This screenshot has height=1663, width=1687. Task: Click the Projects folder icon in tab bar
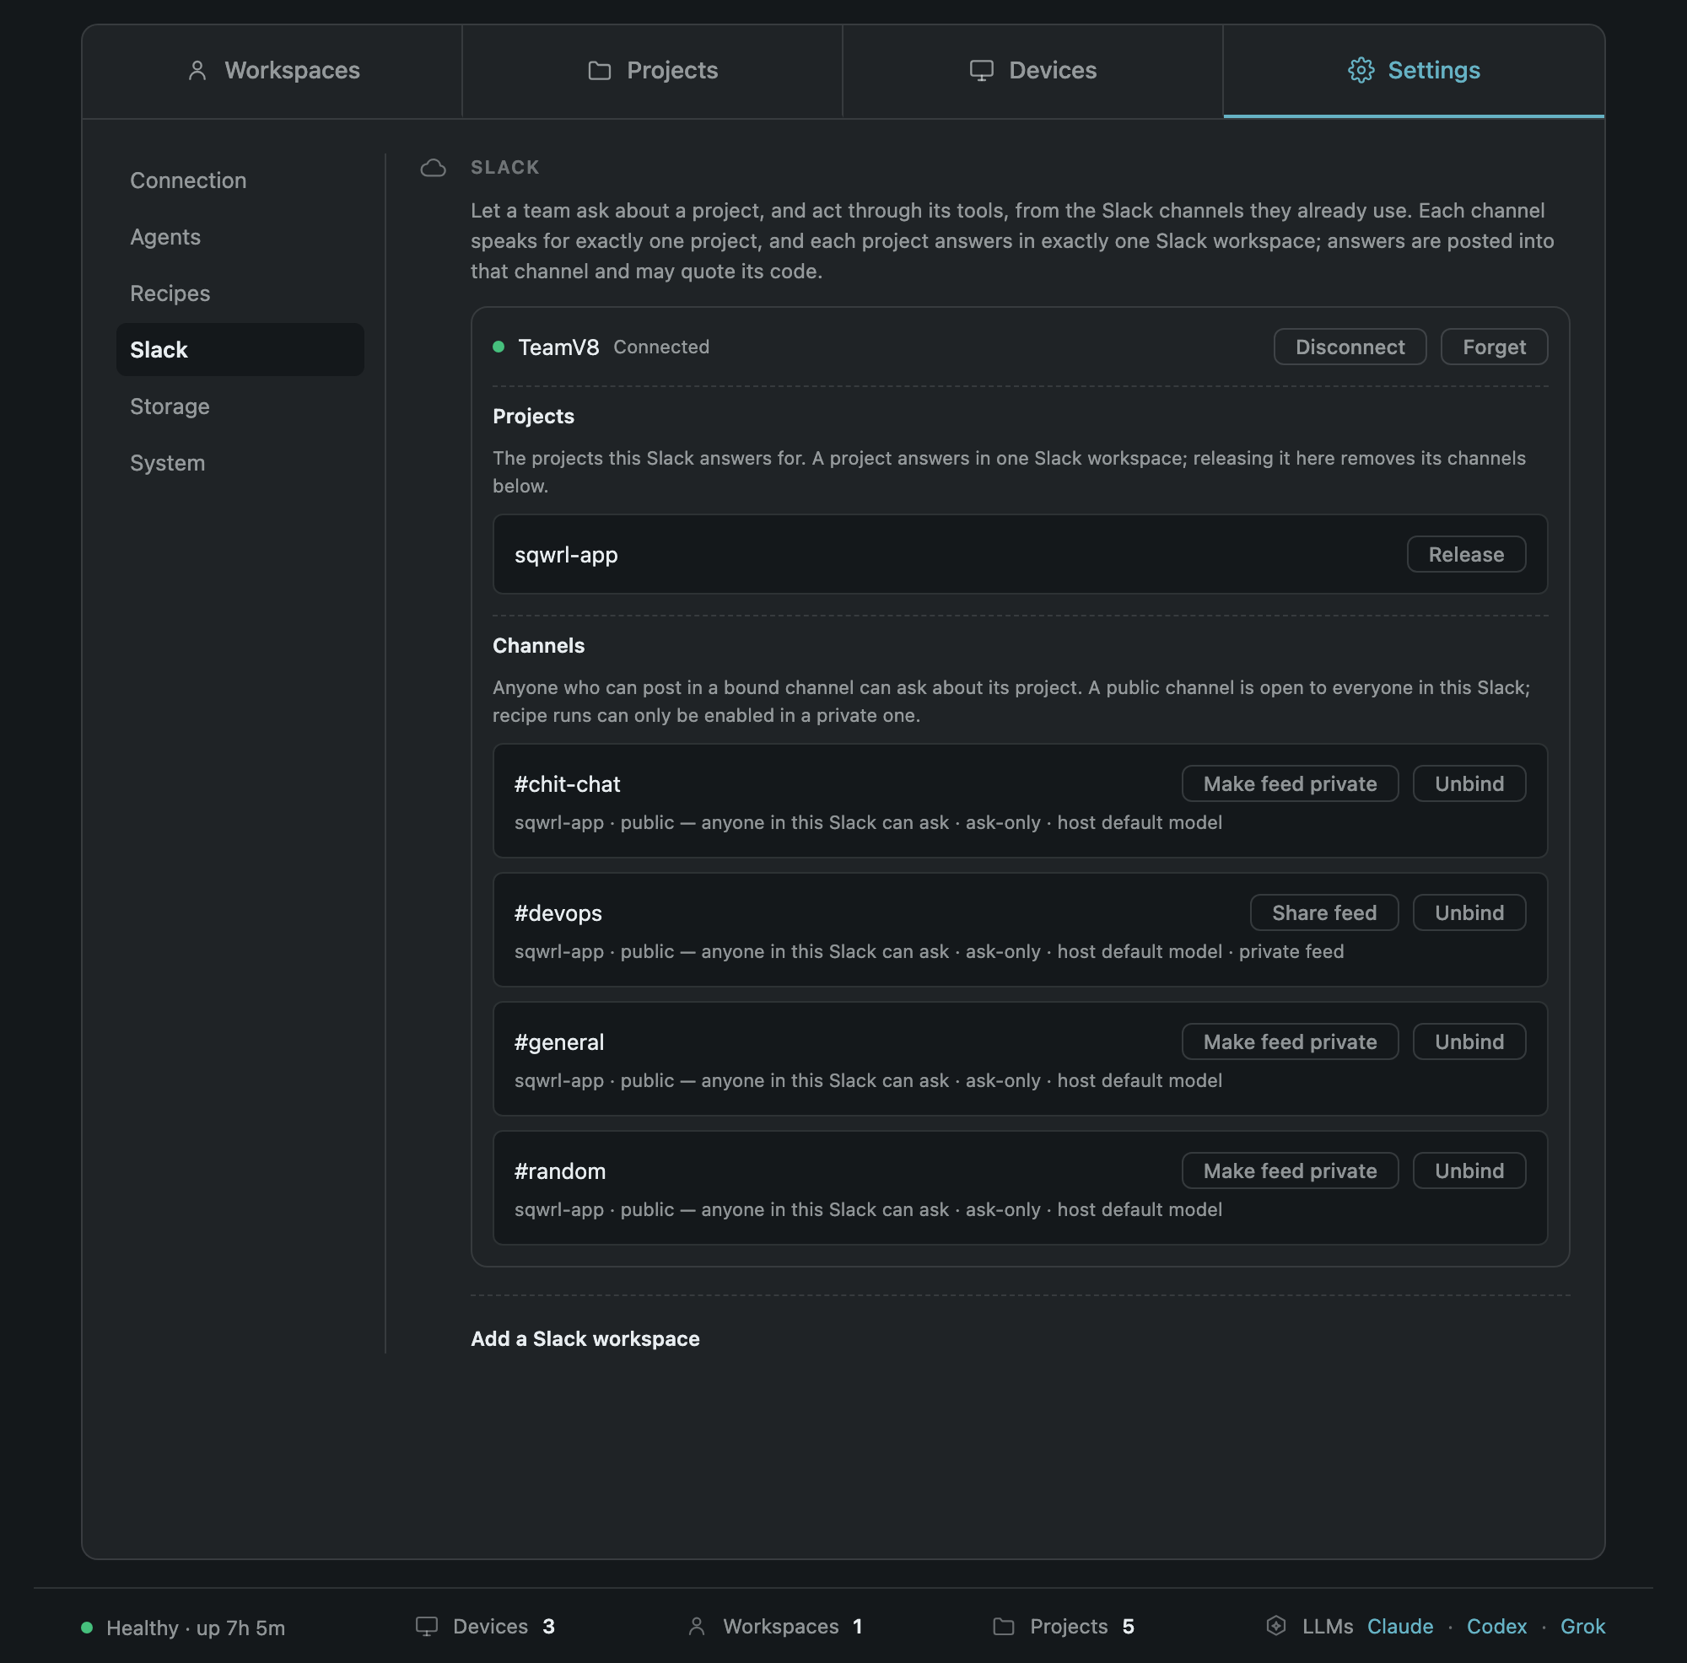coord(599,71)
